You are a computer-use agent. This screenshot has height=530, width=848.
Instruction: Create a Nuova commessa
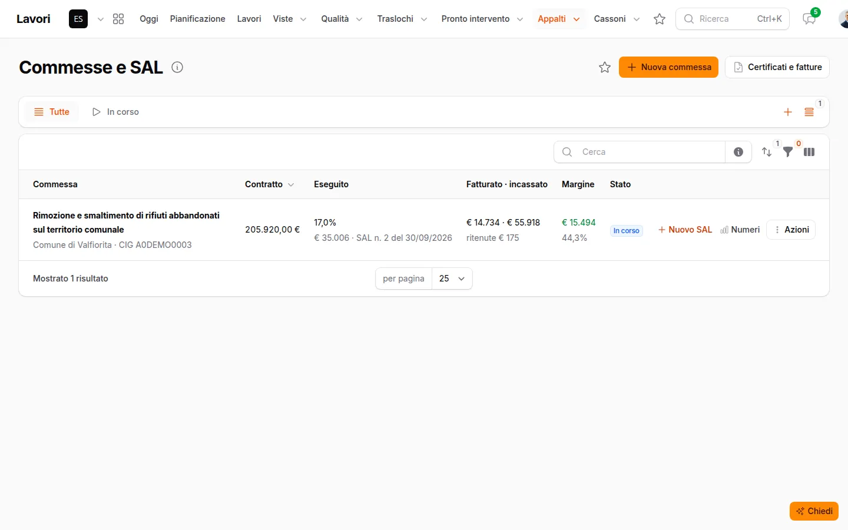click(x=668, y=67)
